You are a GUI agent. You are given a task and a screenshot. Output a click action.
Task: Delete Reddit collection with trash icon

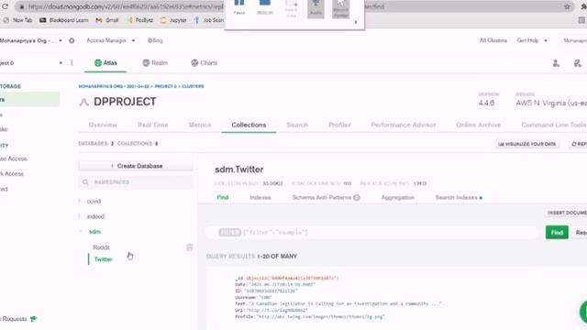tap(190, 247)
